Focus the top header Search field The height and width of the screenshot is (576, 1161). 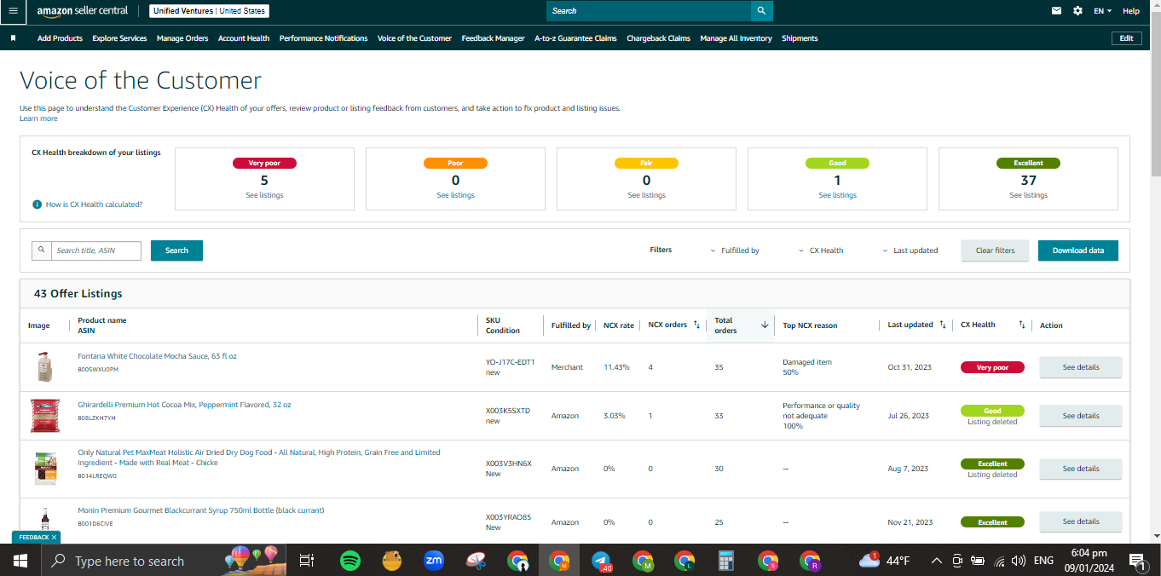point(649,11)
